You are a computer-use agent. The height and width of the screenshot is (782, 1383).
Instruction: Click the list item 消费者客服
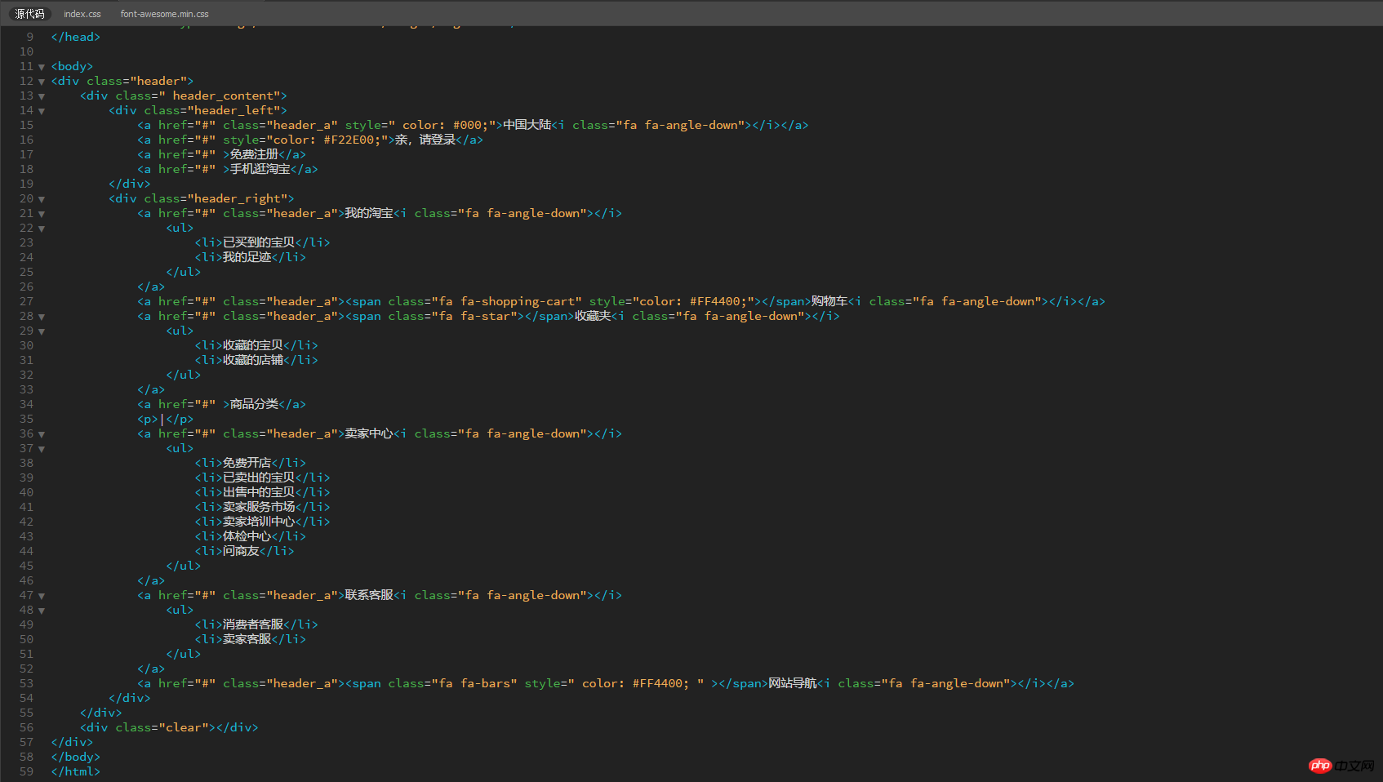253,624
